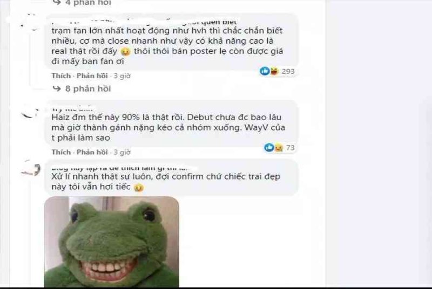Open the 73 reactions count

[x=290, y=148]
